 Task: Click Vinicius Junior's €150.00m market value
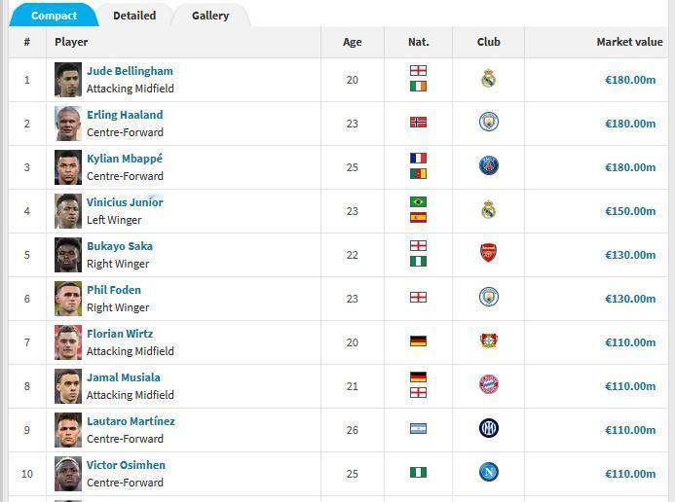[630, 211]
